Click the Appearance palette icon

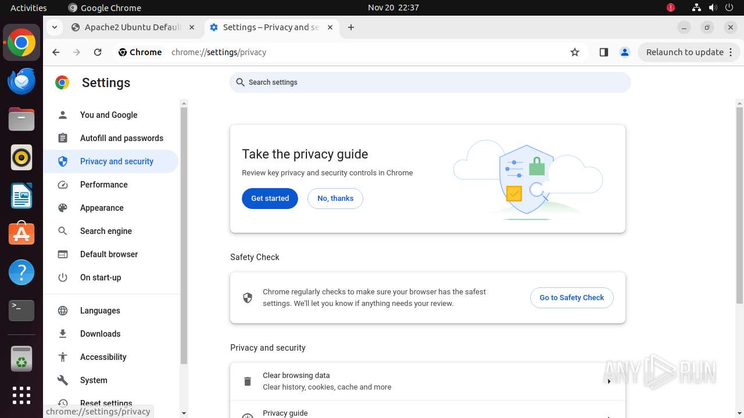click(x=63, y=208)
